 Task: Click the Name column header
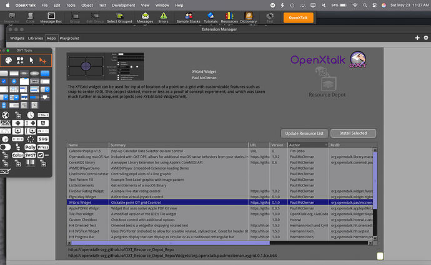pos(88,145)
